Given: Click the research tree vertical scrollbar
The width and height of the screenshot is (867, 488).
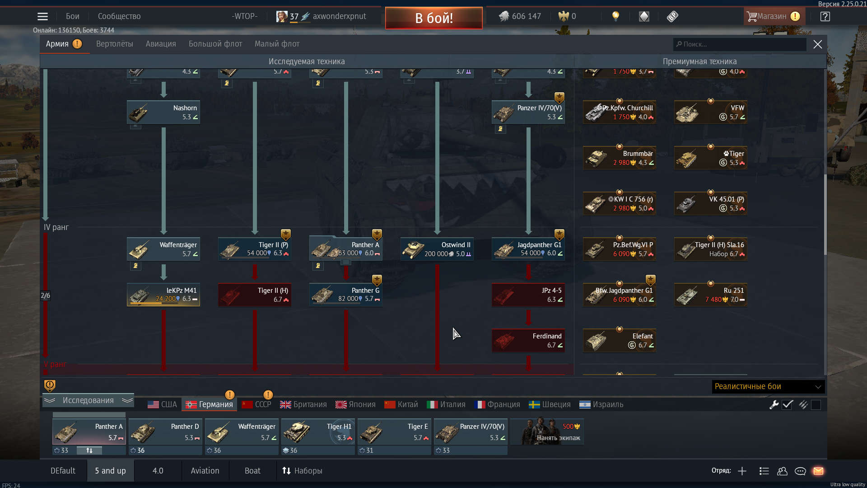Looking at the screenshot, I should tap(825, 215).
